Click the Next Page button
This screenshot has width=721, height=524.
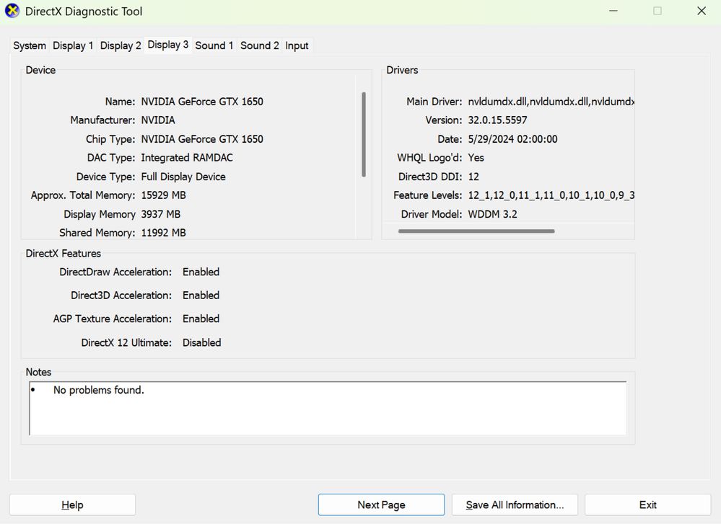381,505
